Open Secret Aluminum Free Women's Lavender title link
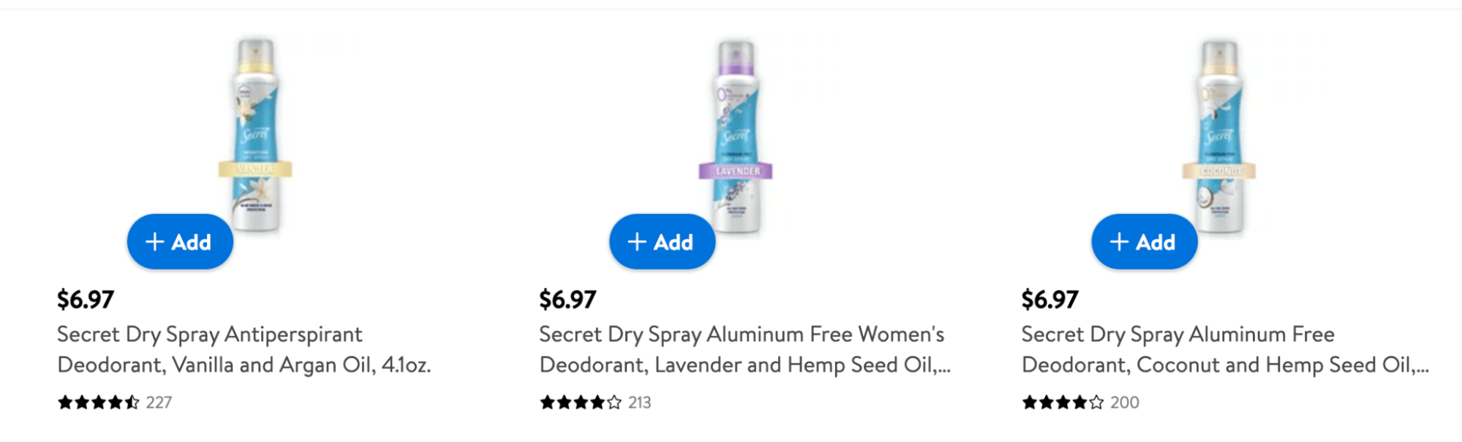 point(745,349)
